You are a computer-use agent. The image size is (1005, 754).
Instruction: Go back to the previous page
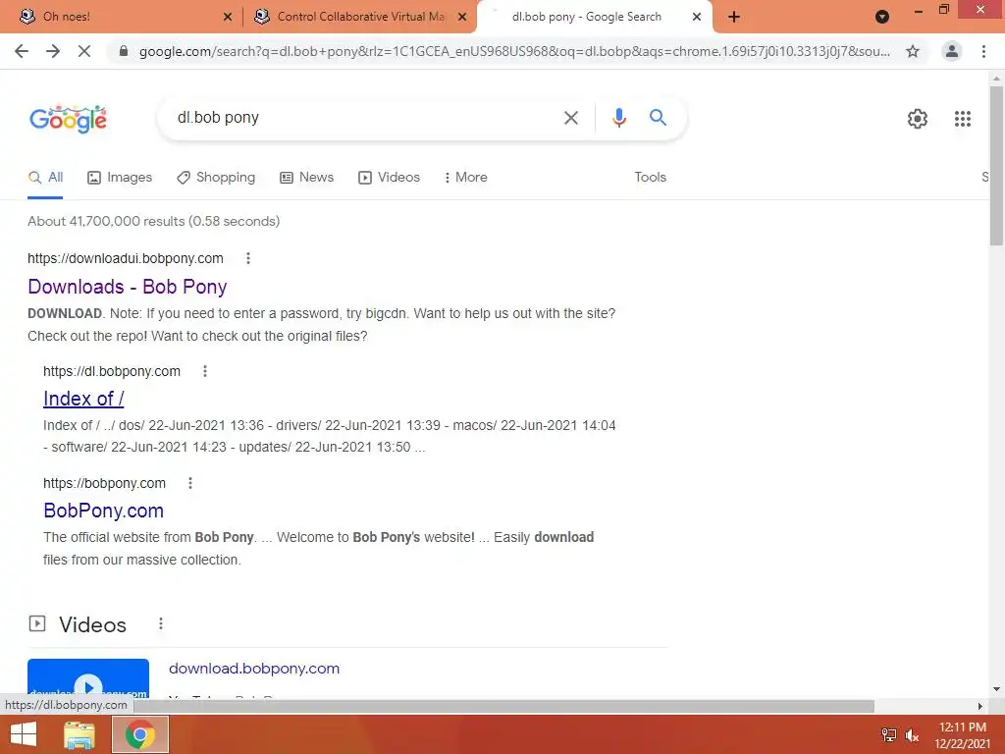tap(22, 51)
